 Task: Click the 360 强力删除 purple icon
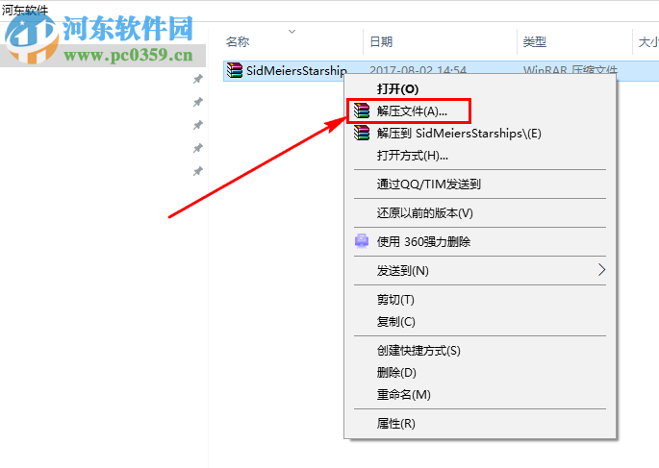click(362, 241)
